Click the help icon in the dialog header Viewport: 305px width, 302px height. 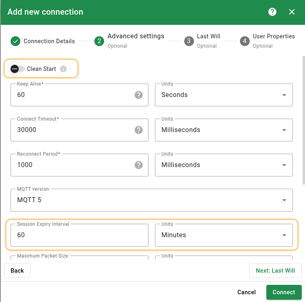272,12
